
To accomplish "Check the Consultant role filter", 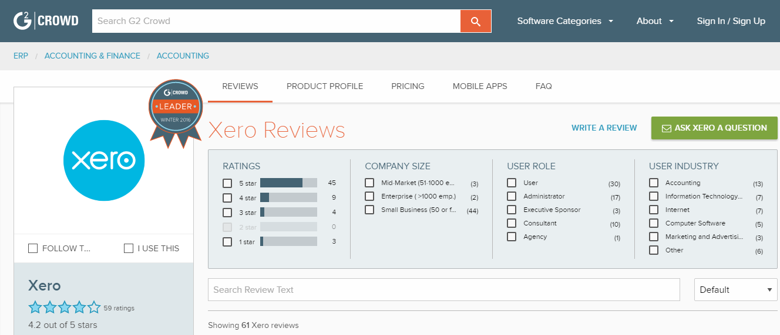I will point(512,223).
